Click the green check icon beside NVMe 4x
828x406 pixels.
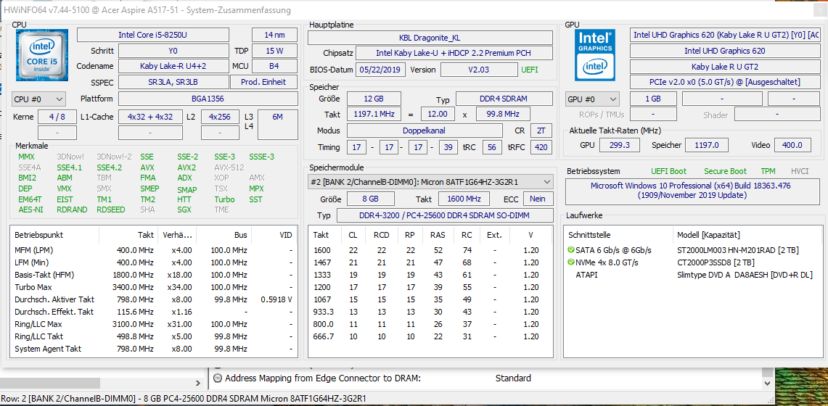tap(571, 262)
